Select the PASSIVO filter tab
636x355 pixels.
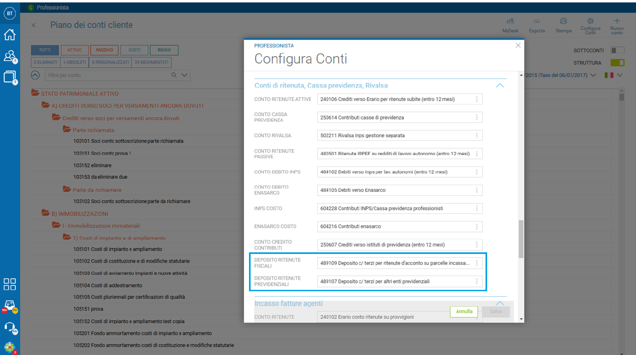tap(104, 50)
